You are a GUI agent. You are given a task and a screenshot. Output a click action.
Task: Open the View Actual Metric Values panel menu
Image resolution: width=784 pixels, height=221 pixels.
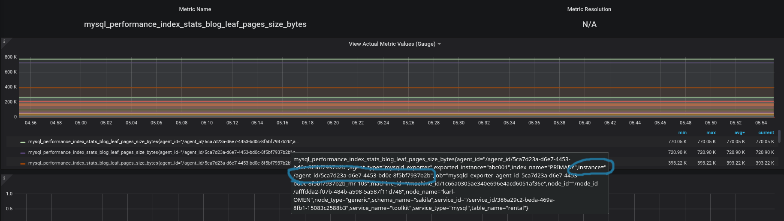click(392, 44)
